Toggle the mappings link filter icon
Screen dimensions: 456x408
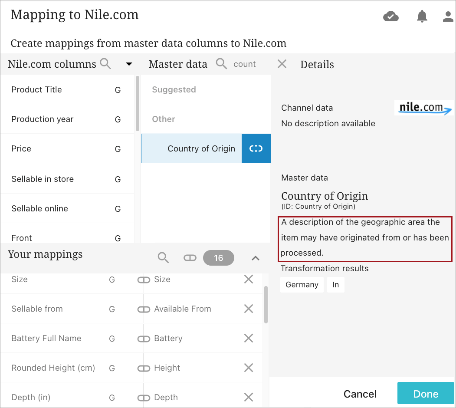point(190,258)
